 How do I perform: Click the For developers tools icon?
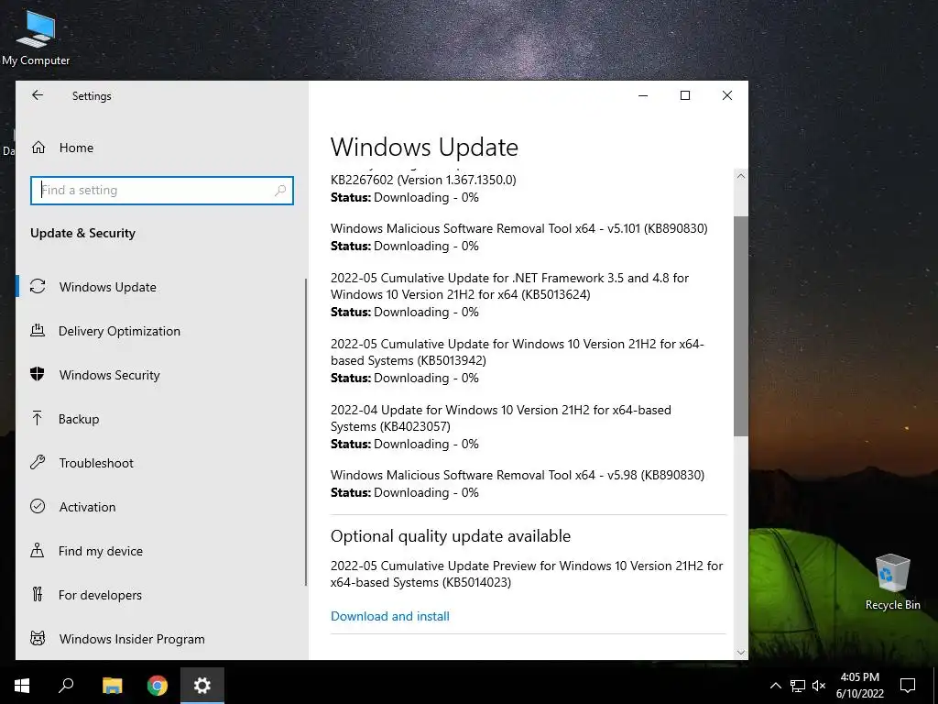[37, 594]
